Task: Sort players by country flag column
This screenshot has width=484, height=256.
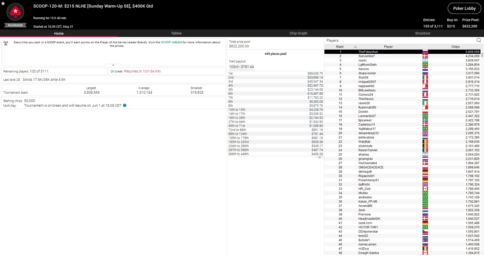Action: (x=425, y=47)
